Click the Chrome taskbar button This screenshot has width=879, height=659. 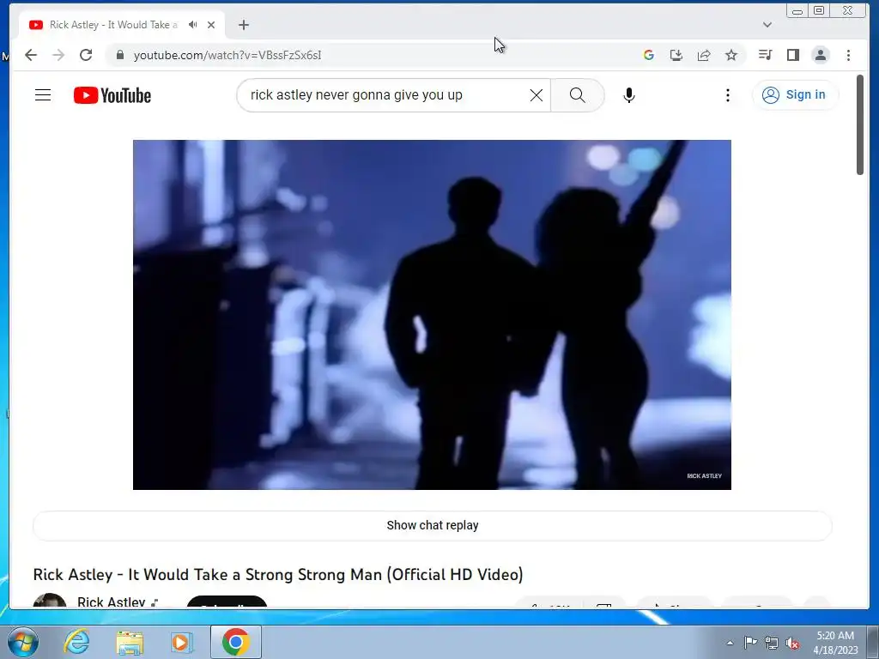(235, 642)
